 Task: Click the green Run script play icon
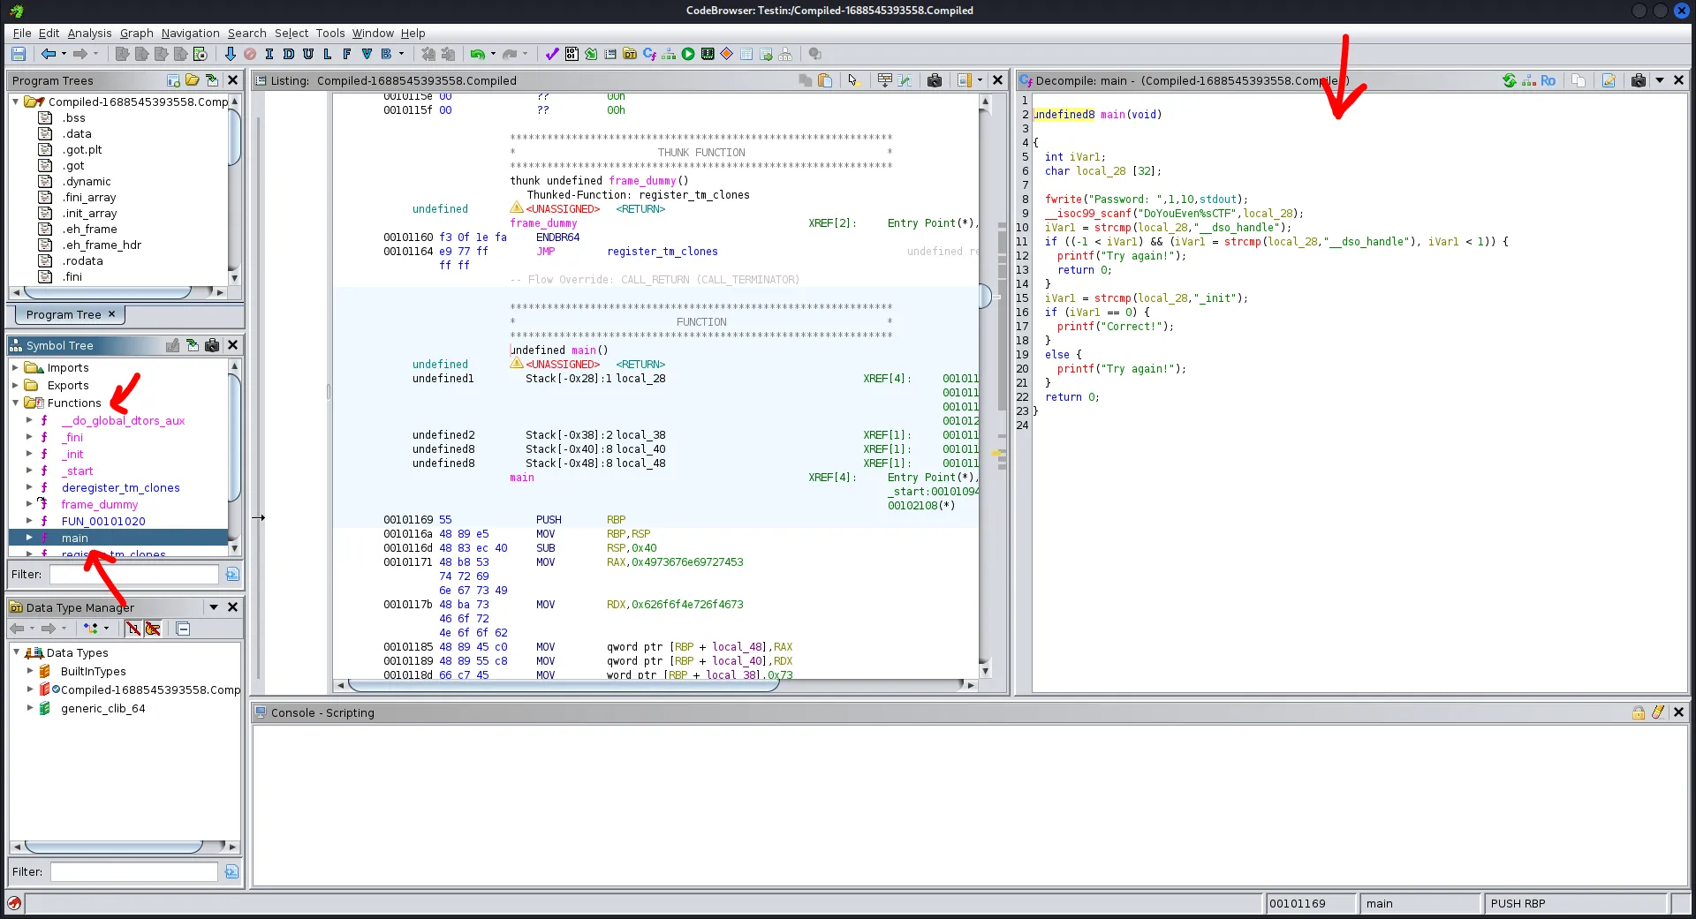pos(688,54)
